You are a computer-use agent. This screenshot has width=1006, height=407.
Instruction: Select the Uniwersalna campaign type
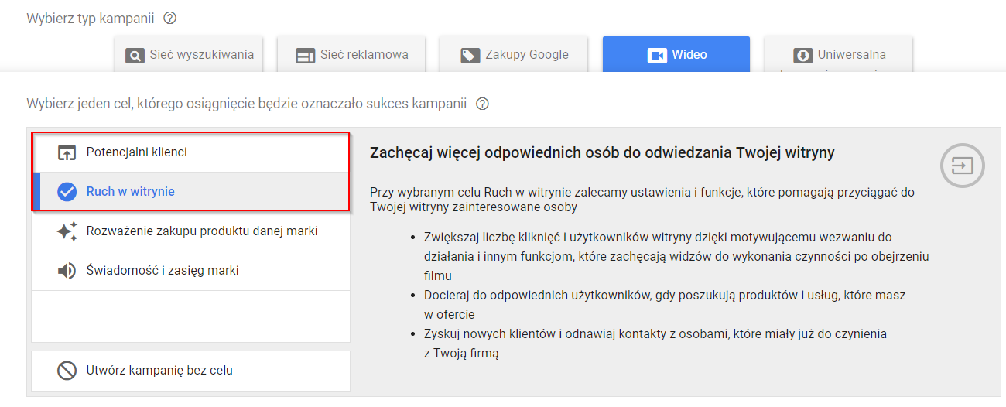point(839,54)
